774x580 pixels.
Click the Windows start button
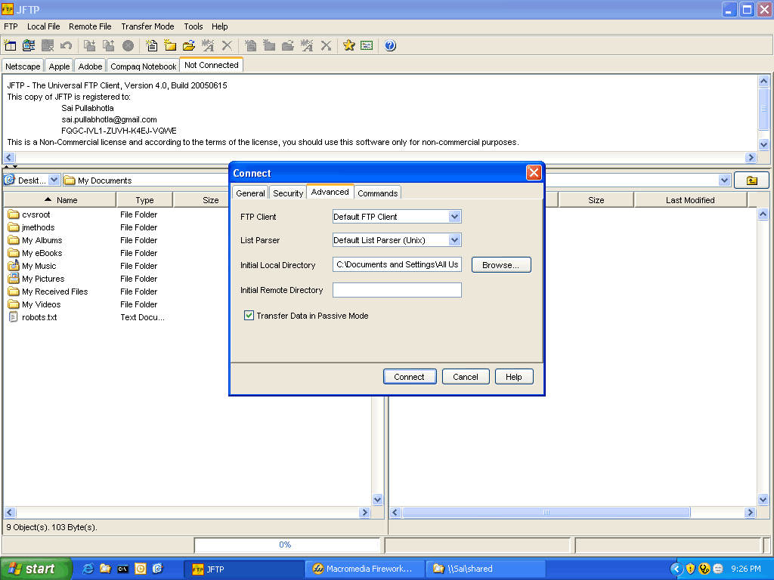click(x=36, y=569)
